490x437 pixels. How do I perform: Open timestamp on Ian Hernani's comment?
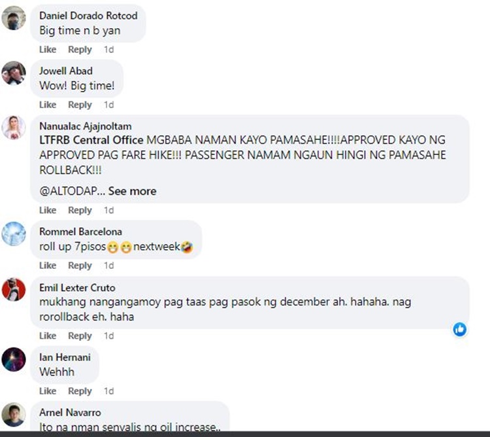coord(108,391)
